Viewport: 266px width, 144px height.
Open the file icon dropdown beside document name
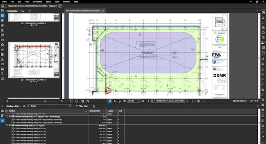pyautogui.click(x=4, y=6)
